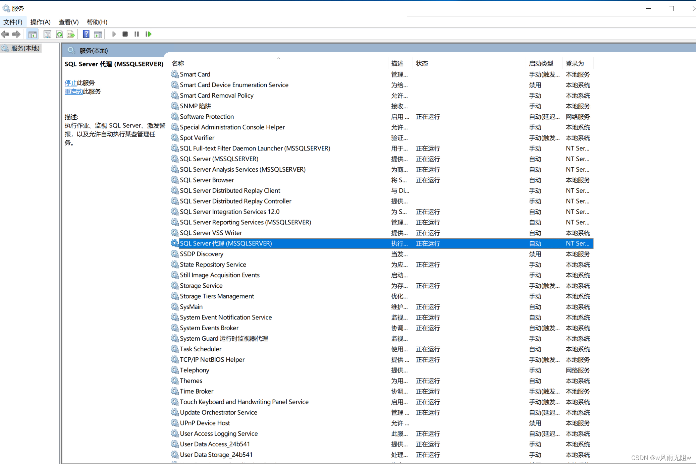Click the gear icon of UPnP Device Host

(175, 423)
